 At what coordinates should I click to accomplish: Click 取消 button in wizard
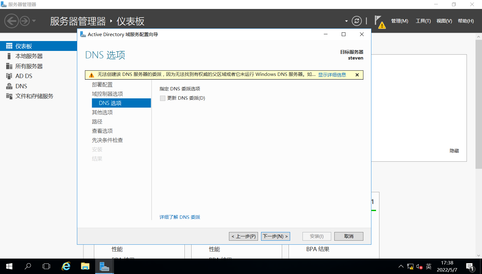tap(349, 236)
